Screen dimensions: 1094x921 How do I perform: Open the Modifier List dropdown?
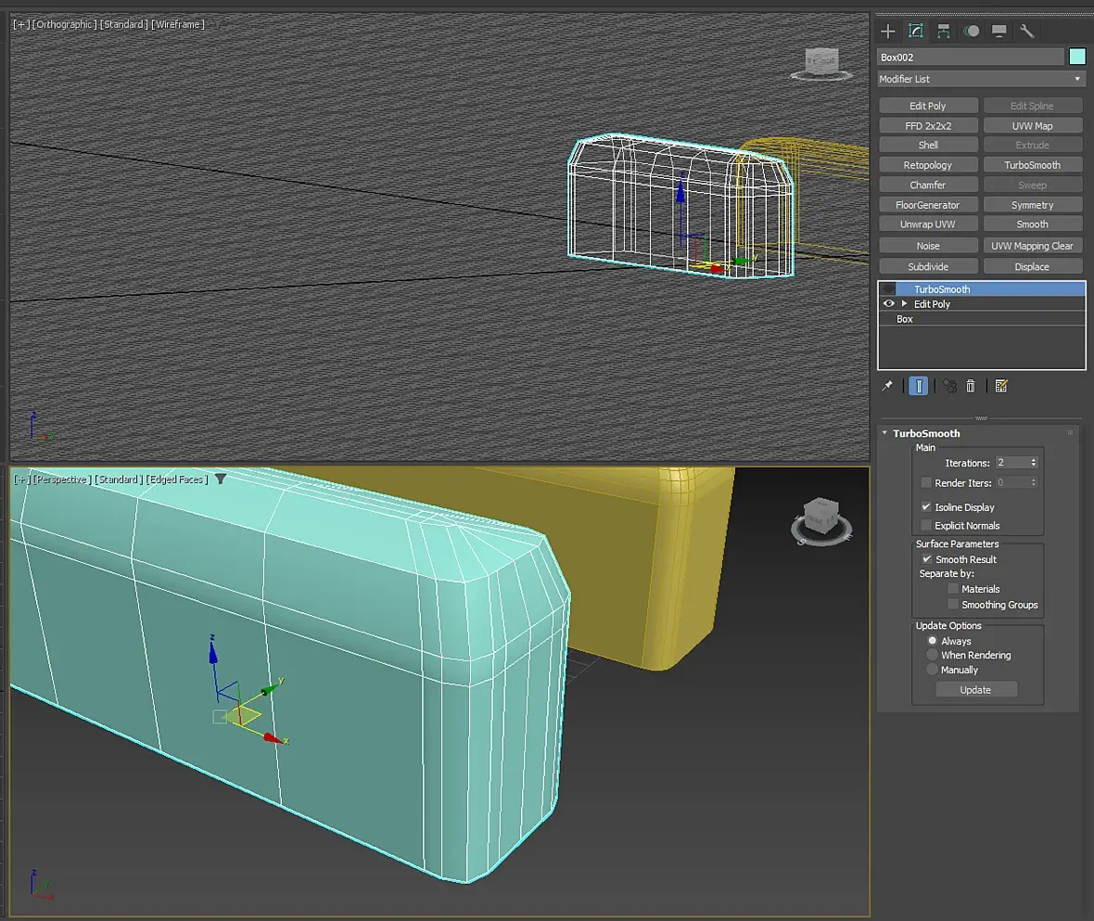click(x=981, y=80)
